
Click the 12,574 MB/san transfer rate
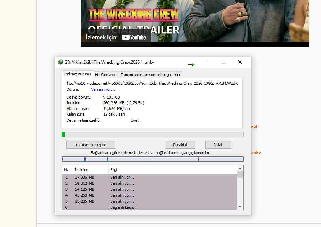click(x=116, y=109)
